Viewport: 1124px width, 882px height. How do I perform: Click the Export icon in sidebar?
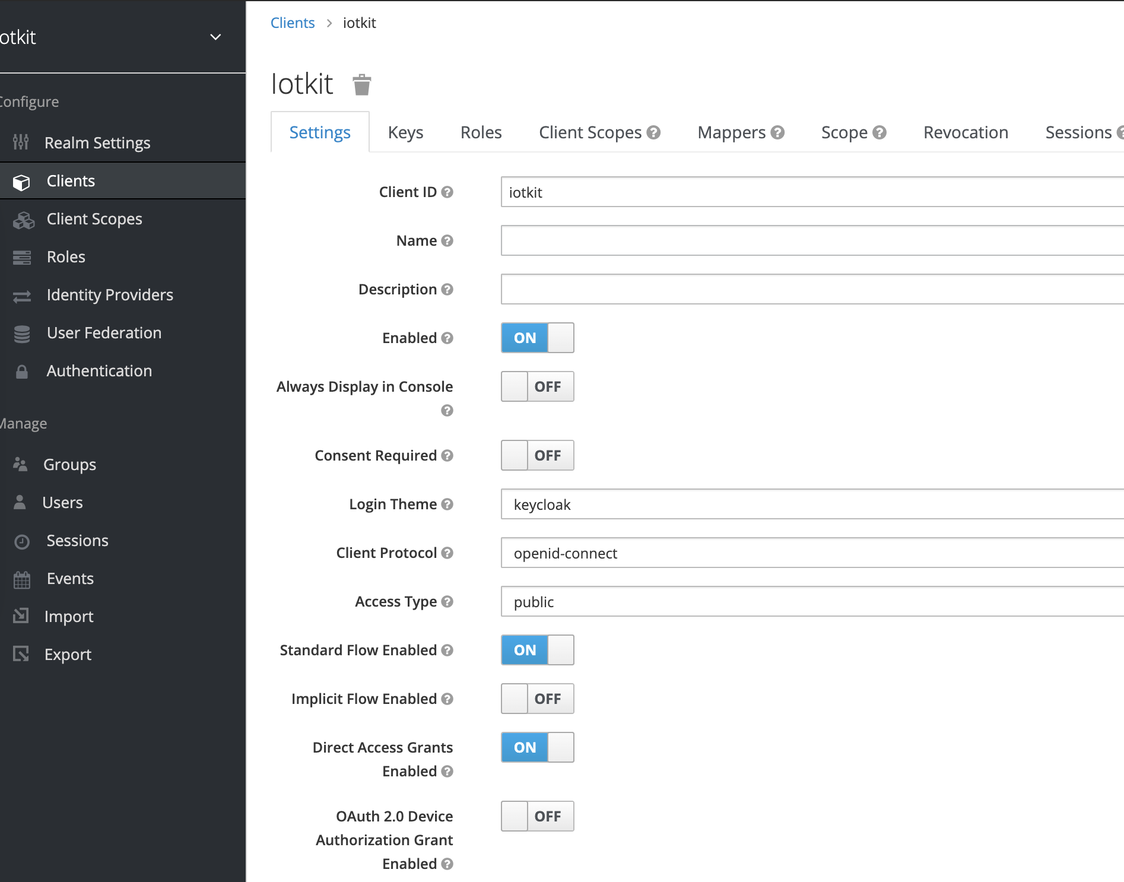pyautogui.click(x=21, y=653)
